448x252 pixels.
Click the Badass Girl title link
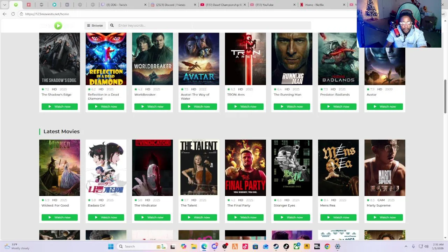pyautogui.click(x=96, y=205)
